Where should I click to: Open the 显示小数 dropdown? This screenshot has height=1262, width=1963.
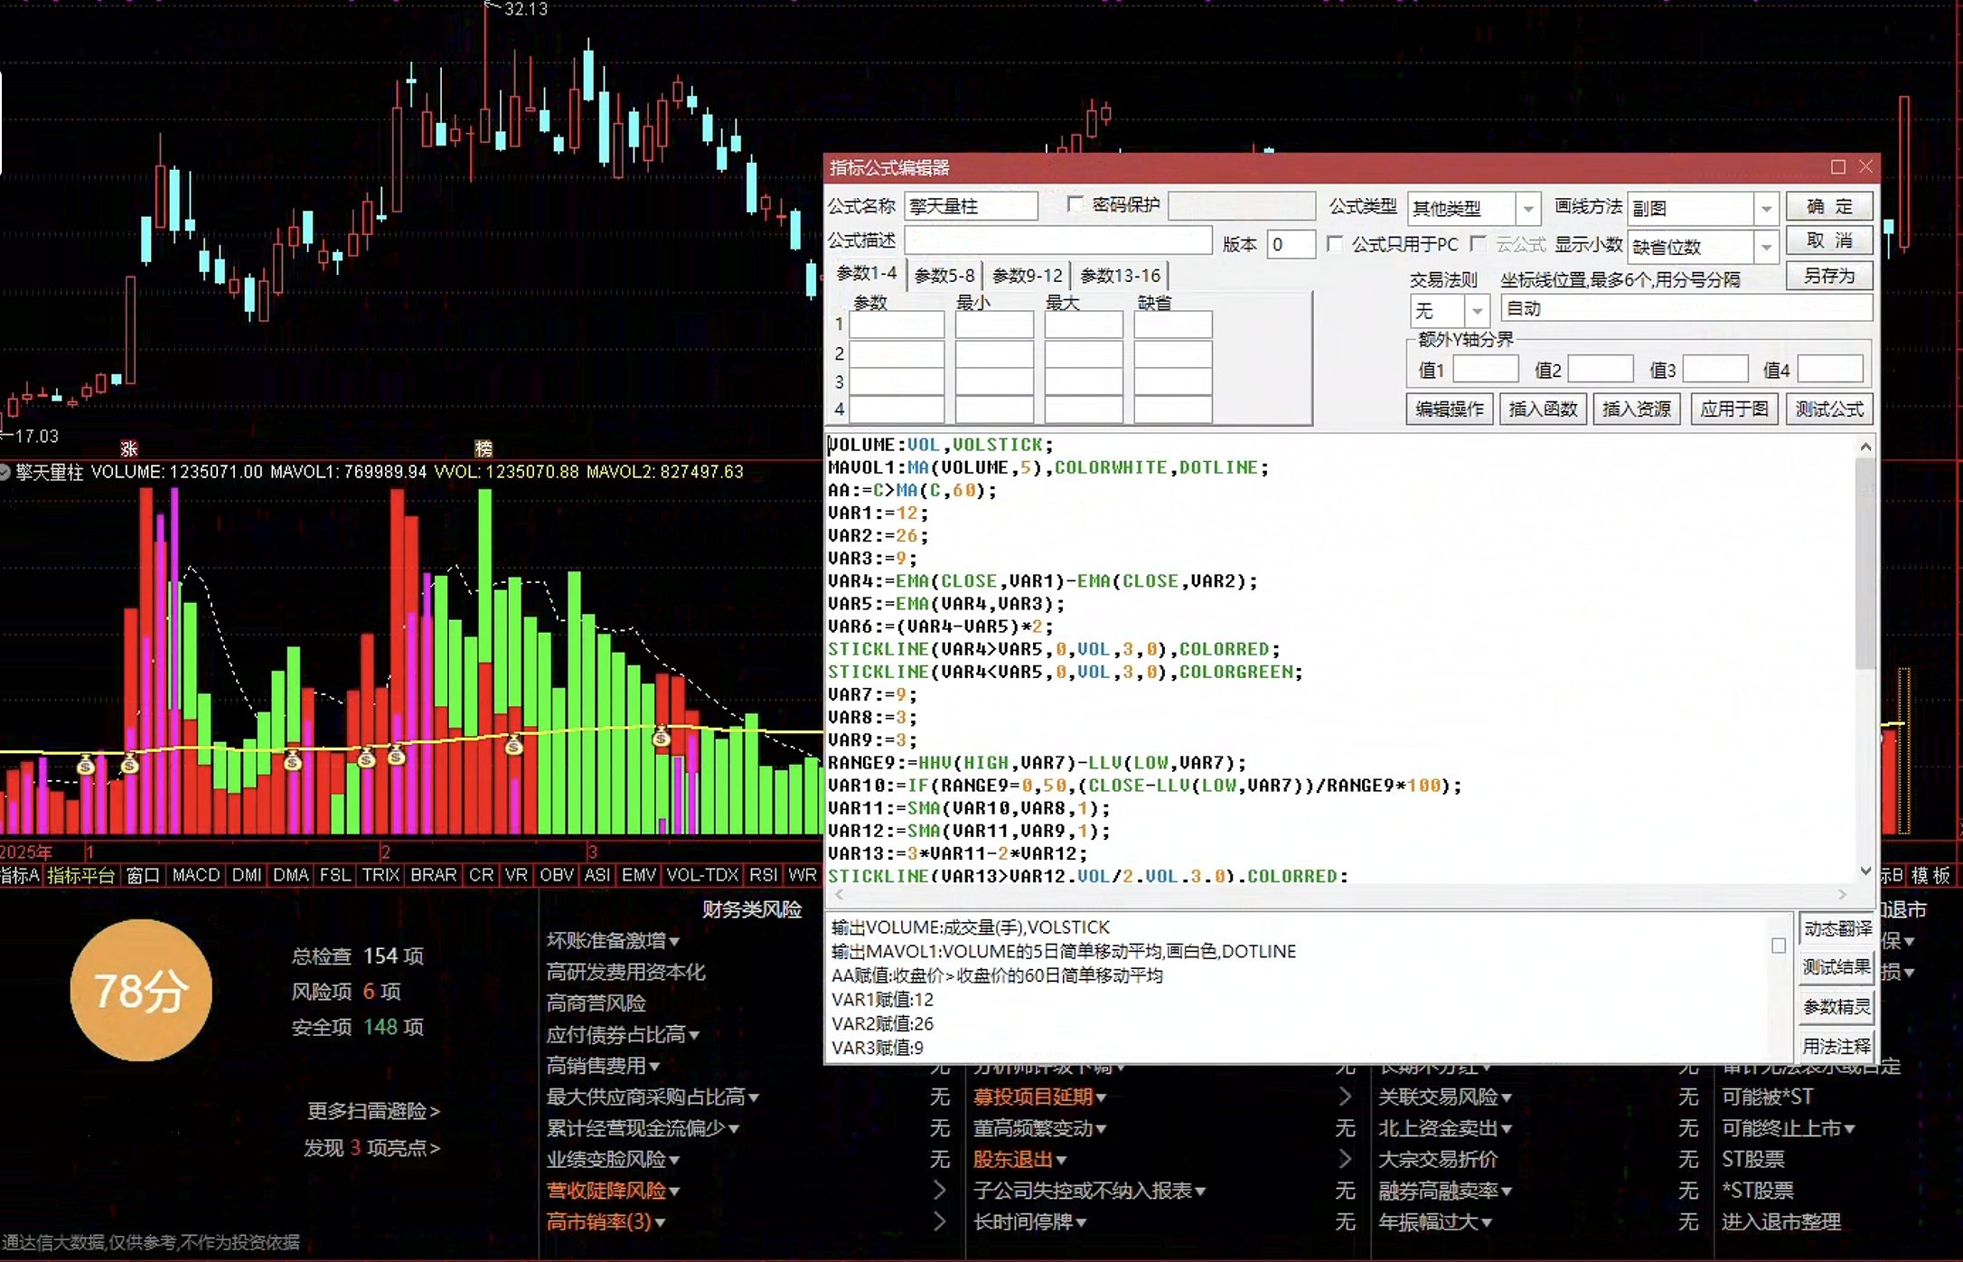[x=1766, y=247]
